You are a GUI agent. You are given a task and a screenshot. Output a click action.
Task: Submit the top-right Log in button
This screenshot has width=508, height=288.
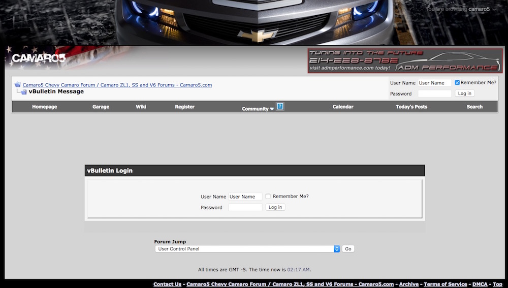point(465,93)
